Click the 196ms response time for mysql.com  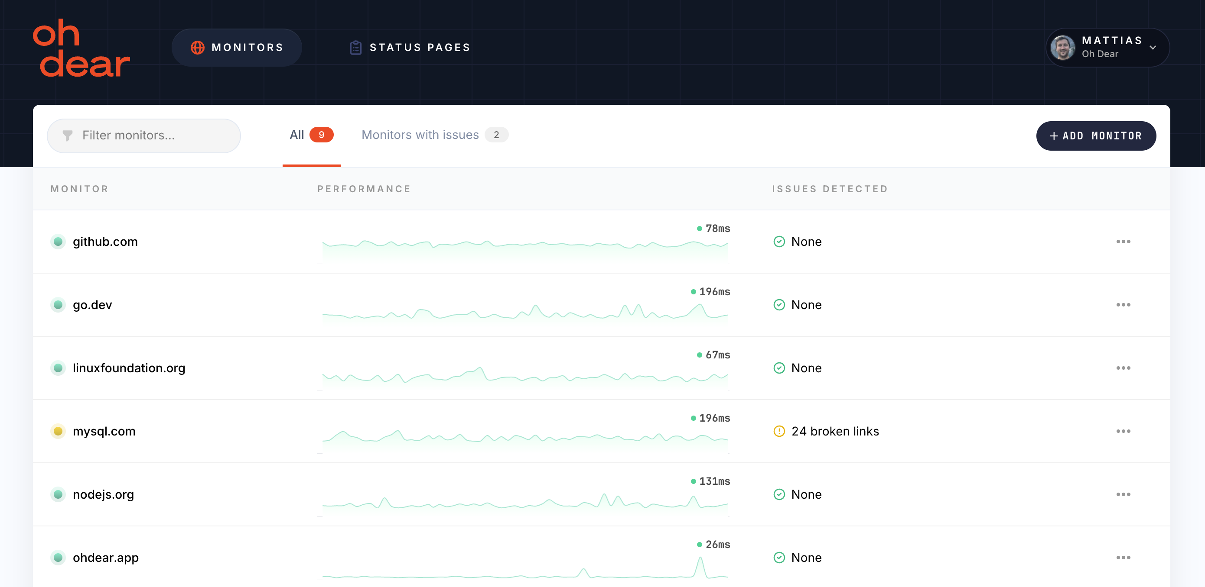[x=714, y=418]
